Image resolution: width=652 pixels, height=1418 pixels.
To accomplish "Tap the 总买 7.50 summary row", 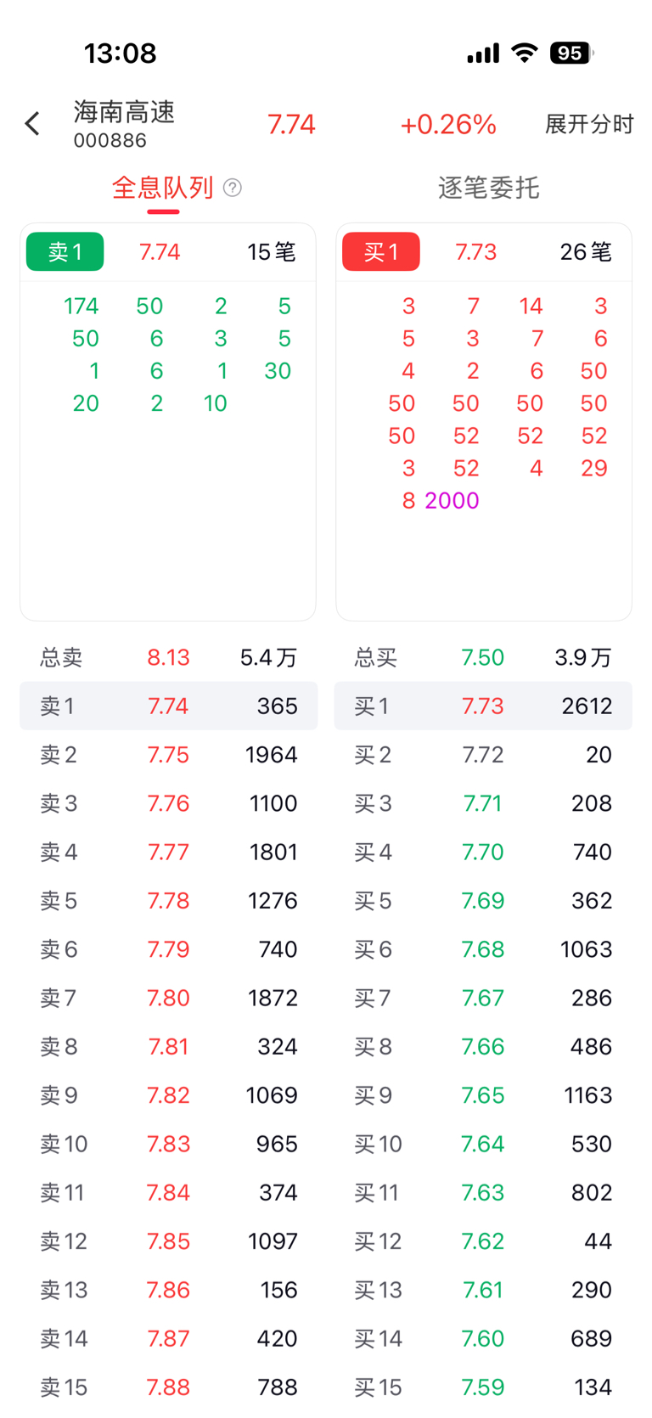I will pos(482,657).
